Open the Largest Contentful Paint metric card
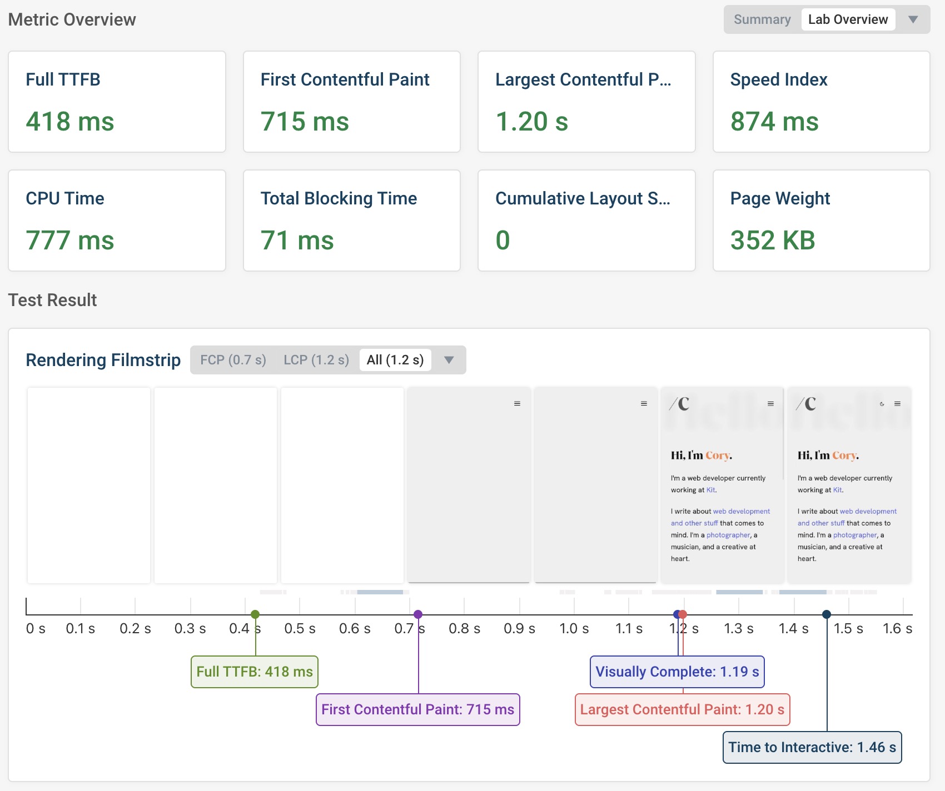The width and height of the screenshot is (945, 791). [586, 102]
